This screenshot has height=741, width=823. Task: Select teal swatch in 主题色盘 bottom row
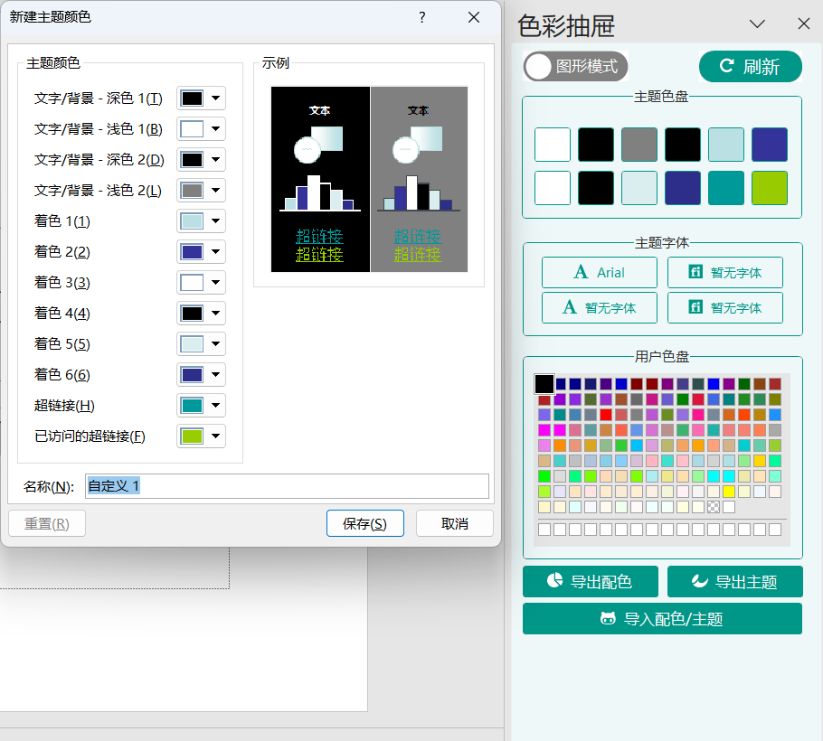pos(726,188)
